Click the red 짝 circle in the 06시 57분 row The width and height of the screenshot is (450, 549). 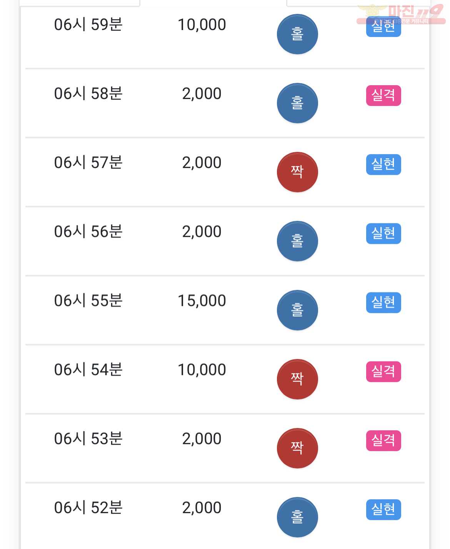coord(297,172)
